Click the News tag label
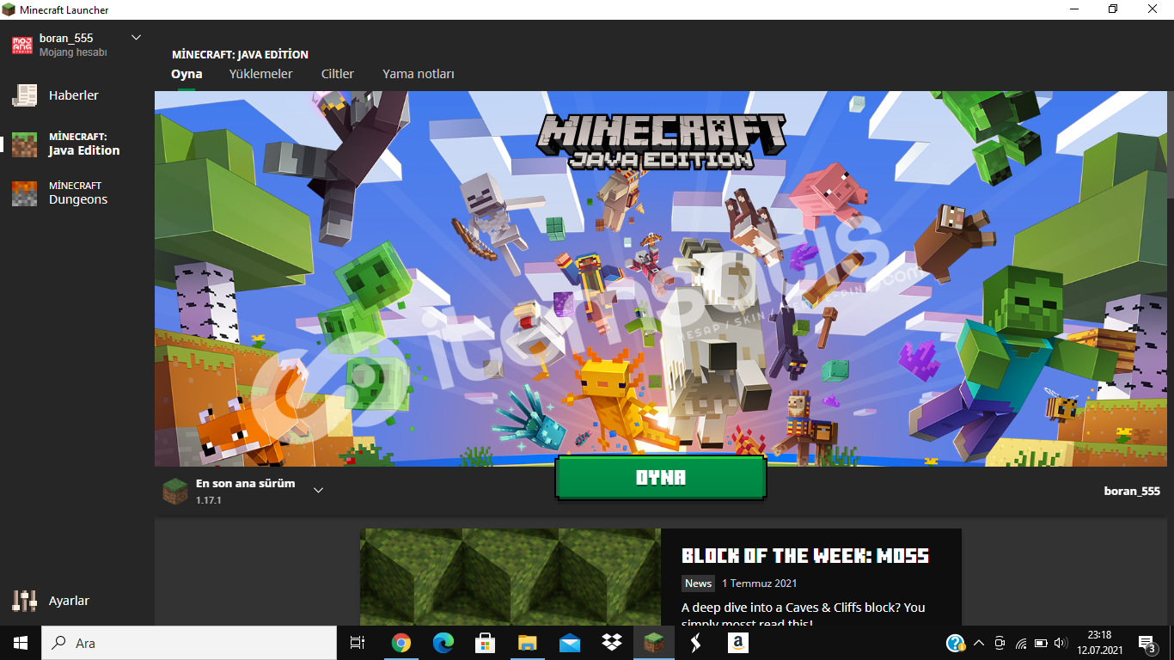 click(x=698, y=584)
